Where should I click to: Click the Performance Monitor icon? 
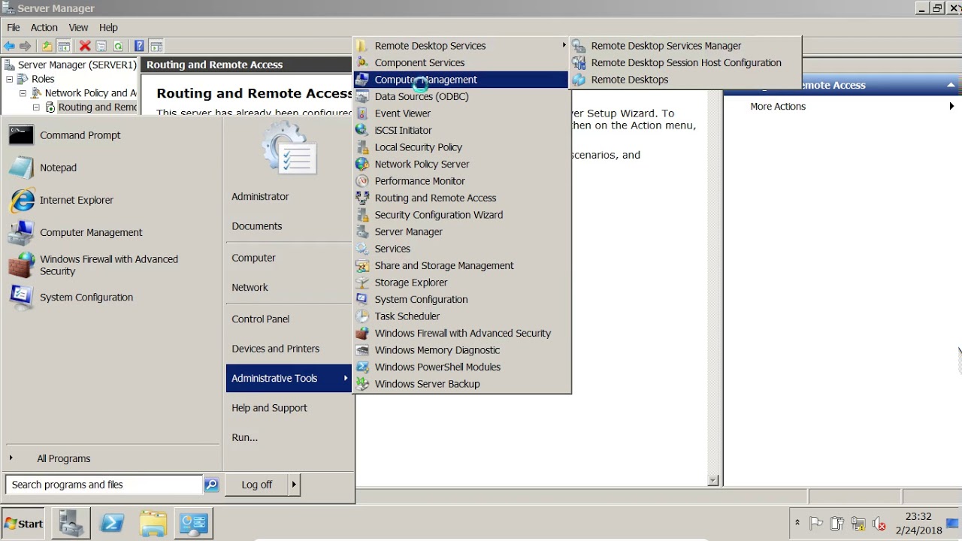coord(362,181)
